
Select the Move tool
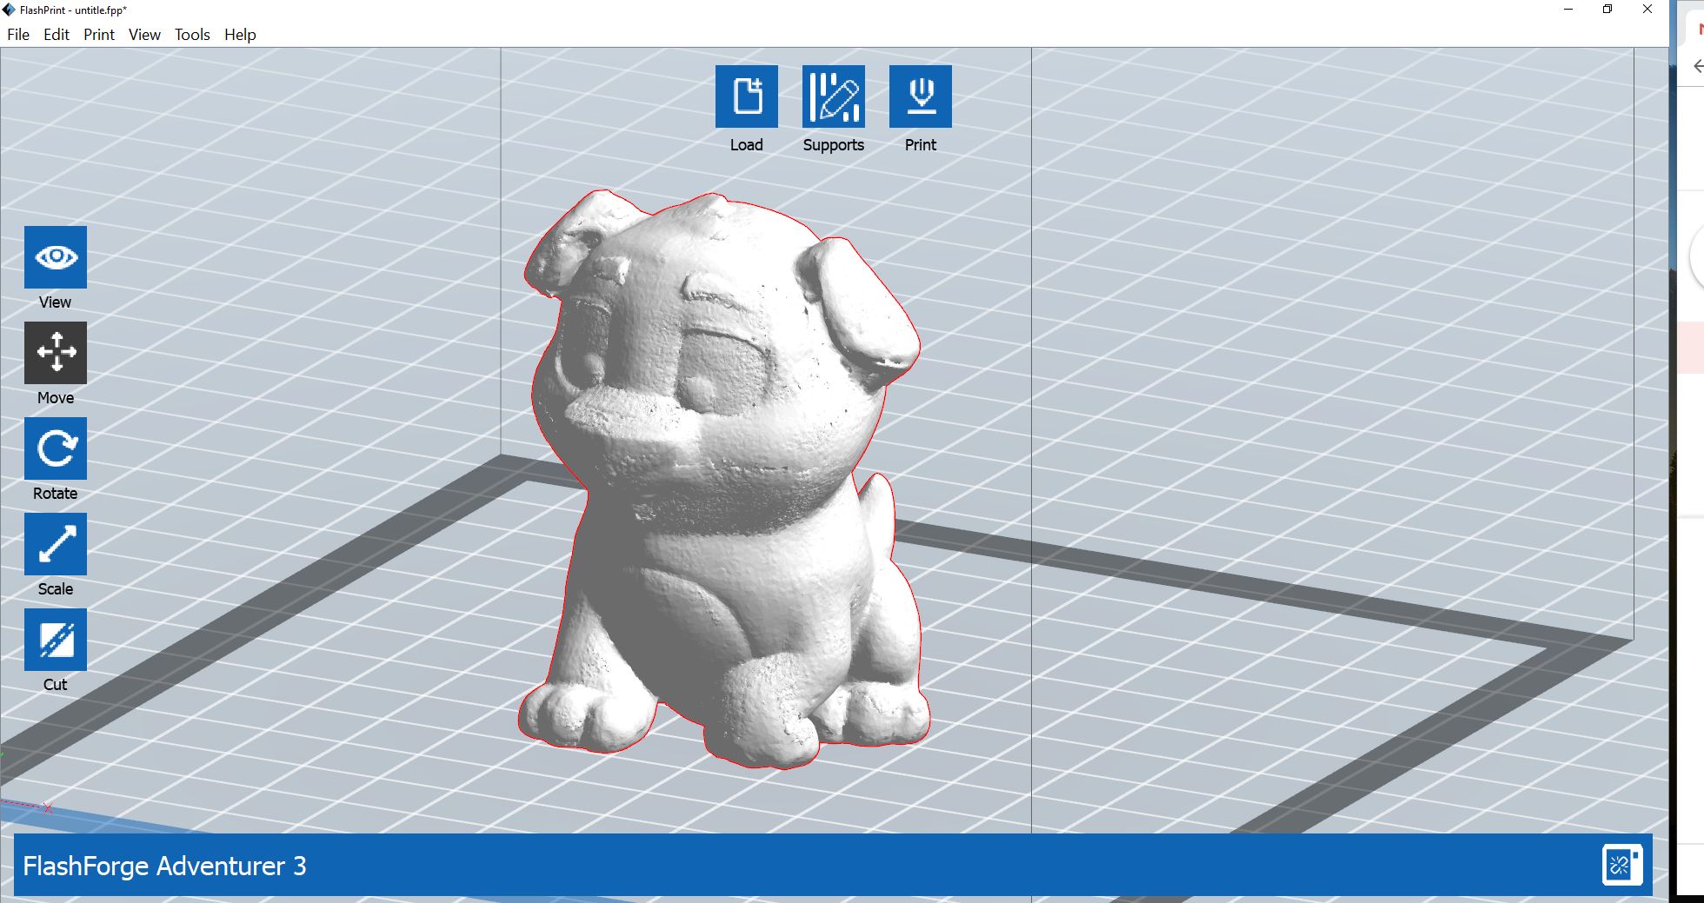tap(56, 353)
